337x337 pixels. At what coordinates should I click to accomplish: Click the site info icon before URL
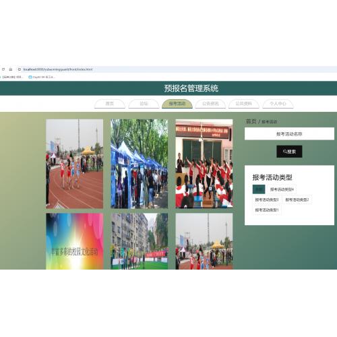(20, 69)
